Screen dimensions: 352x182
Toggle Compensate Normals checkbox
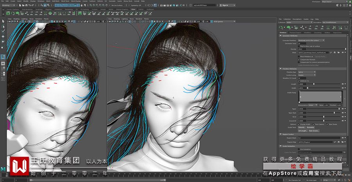tap(299, 59)
